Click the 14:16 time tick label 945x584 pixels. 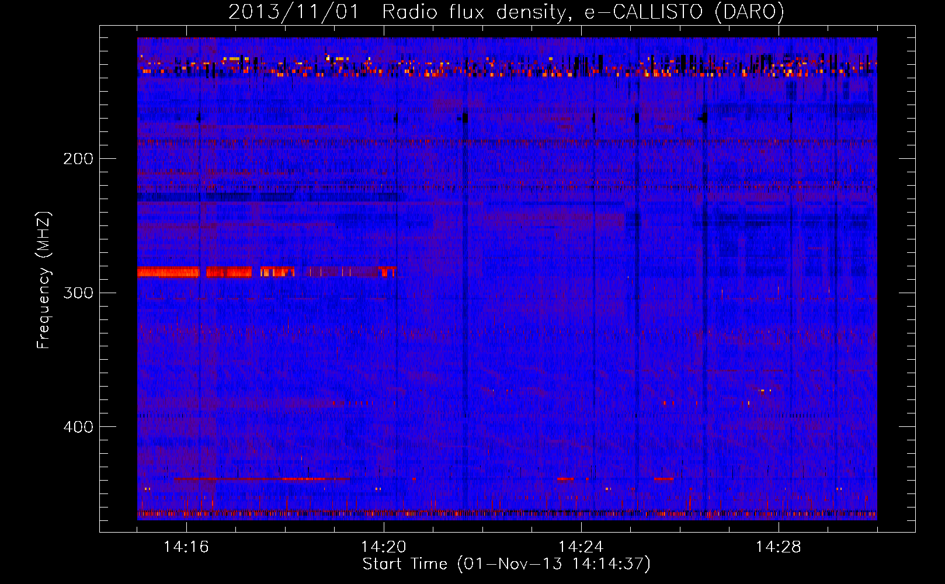[186, 547]
